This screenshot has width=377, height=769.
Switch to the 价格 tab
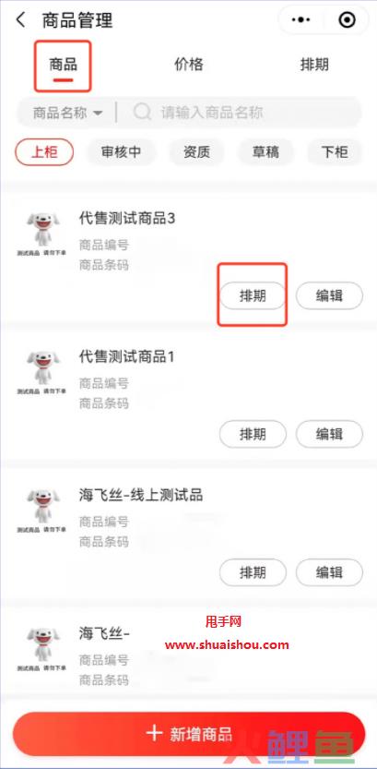coord(188,65)
